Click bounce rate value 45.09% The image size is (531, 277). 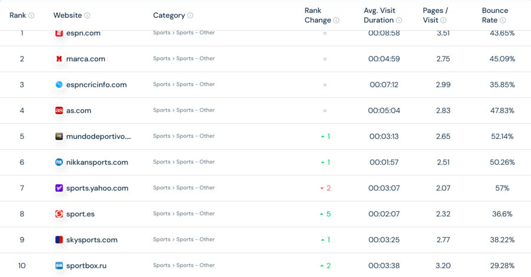pos(502,59)
